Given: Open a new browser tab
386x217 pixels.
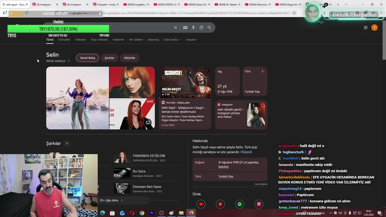Looking at the screenshot, I should [338, 5].
